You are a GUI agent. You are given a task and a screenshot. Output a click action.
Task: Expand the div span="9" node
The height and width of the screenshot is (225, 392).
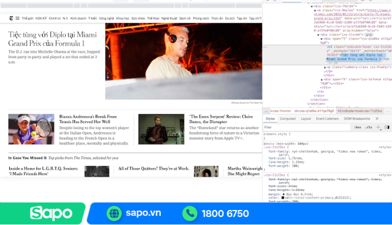pyautogui.click(x=322, y=80)
